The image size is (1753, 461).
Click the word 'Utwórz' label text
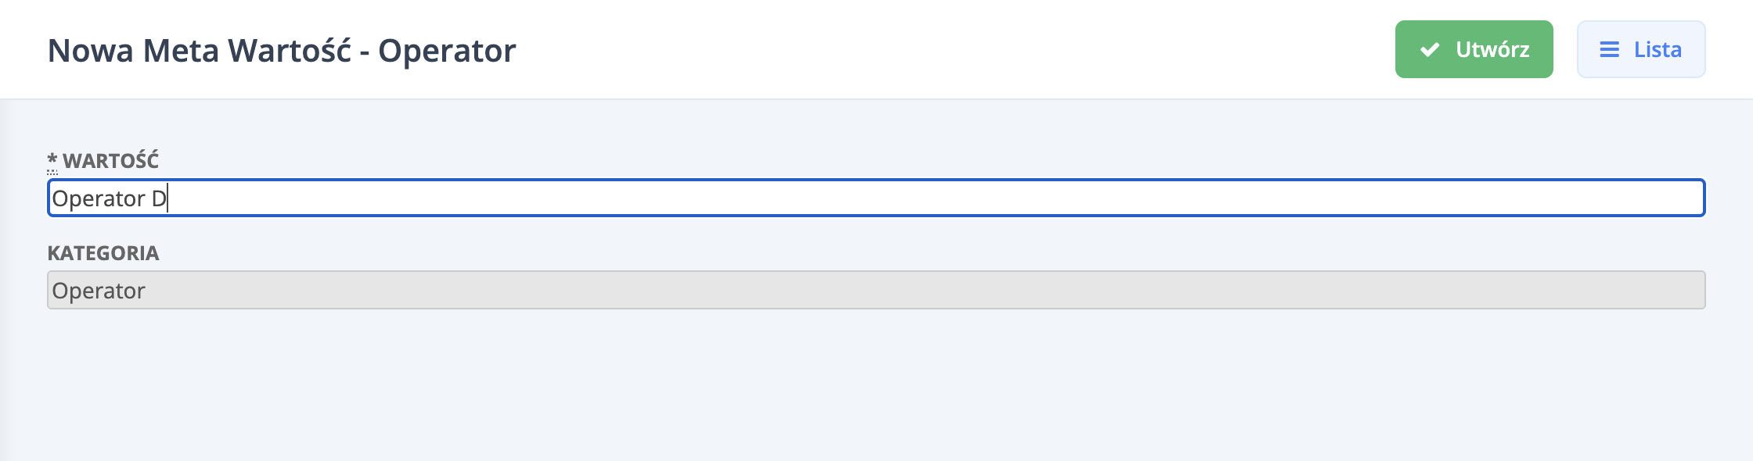click(1492, 50)
